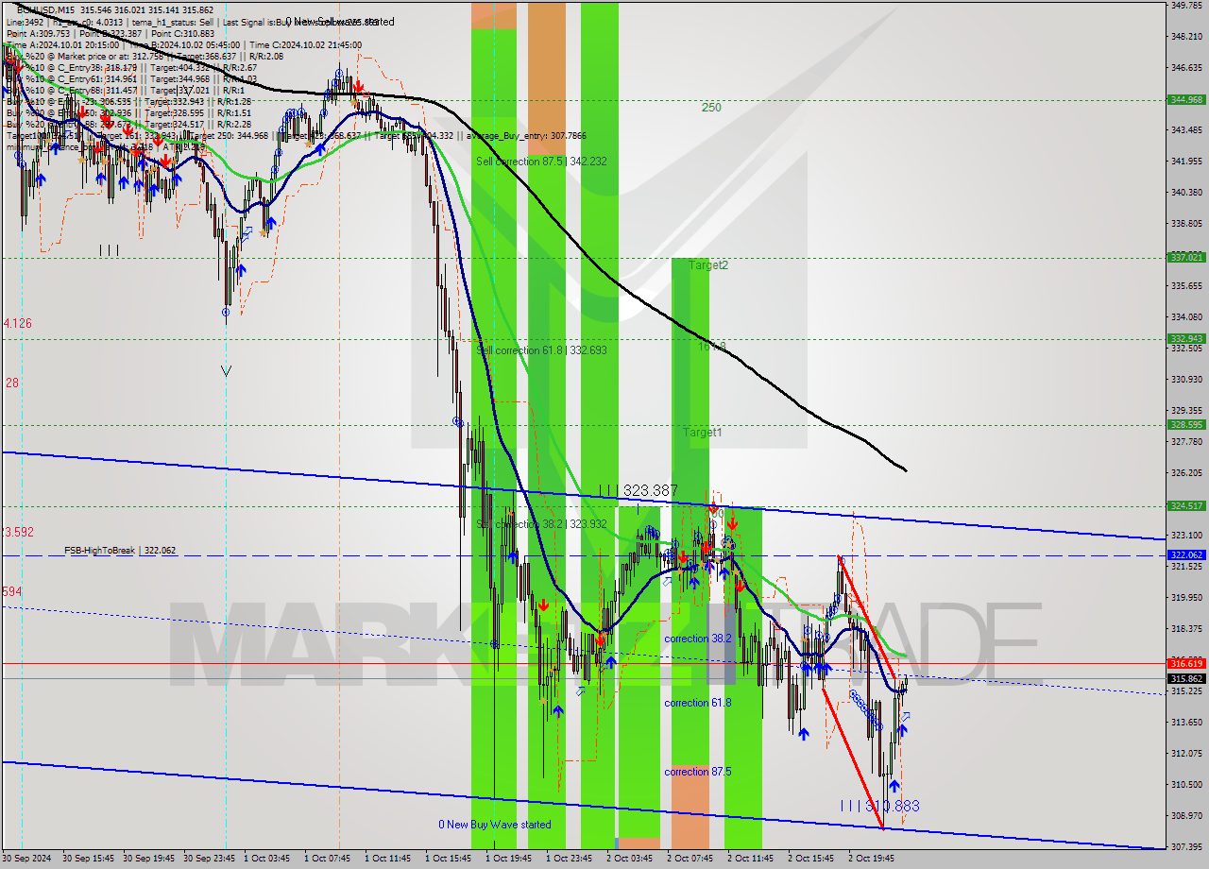Screen dimensions: 1209x869
Task: Click the 326.205 price axis value
Action: (x=1186, y=472)
